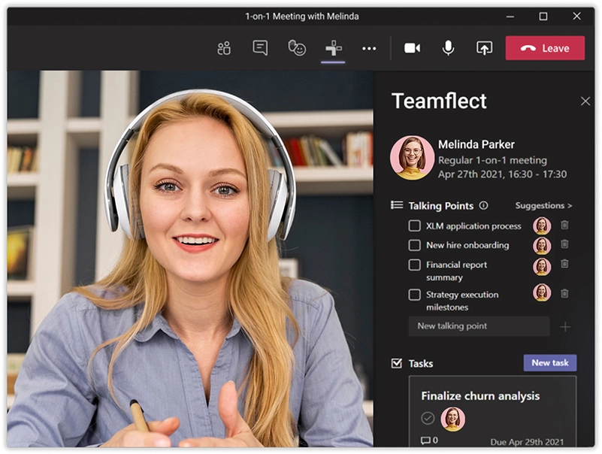Viewport: 602px width, 454px height.
Task: Open the More actions menu
Action: point(369,47)
